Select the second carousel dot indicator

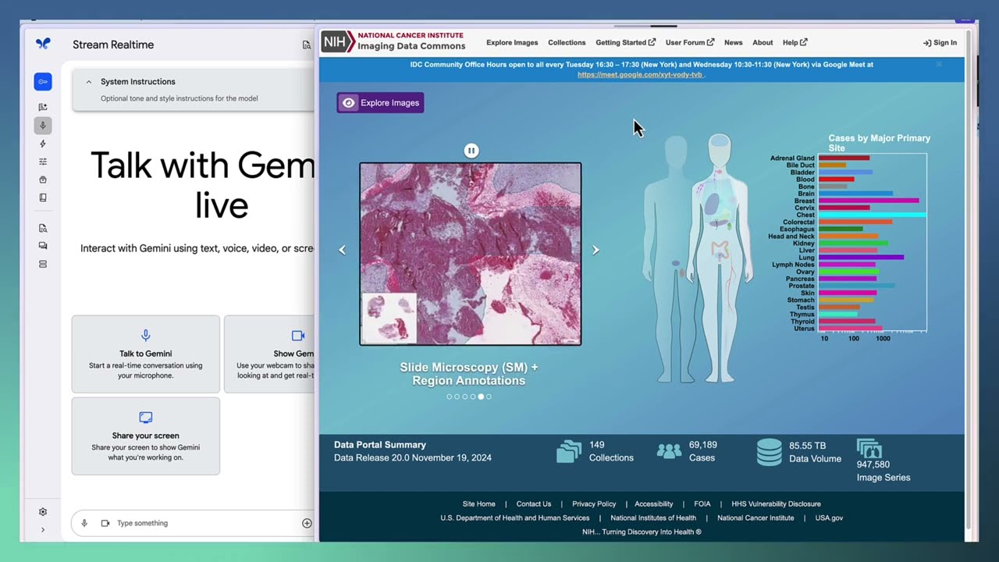click(x=457, y=397)
